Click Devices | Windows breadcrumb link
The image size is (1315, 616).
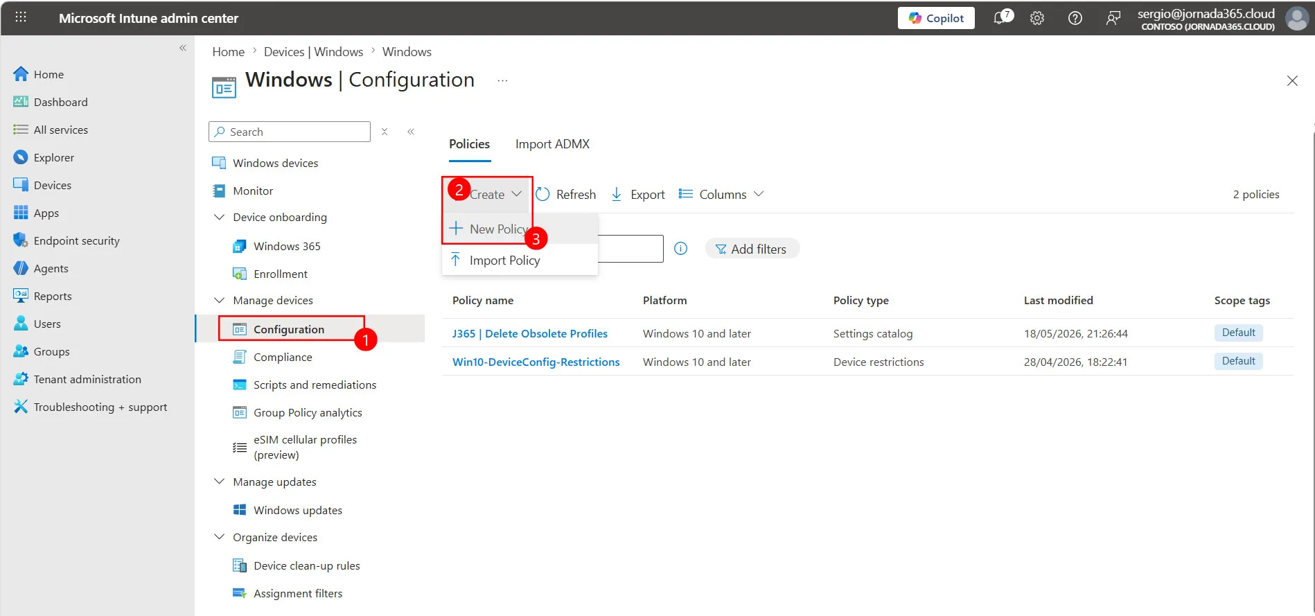tap(313, 52)
